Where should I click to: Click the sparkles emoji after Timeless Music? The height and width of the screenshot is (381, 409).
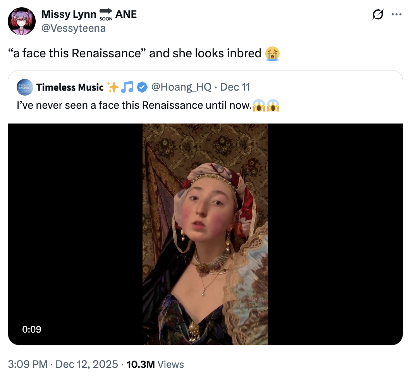tap(113, 88)
